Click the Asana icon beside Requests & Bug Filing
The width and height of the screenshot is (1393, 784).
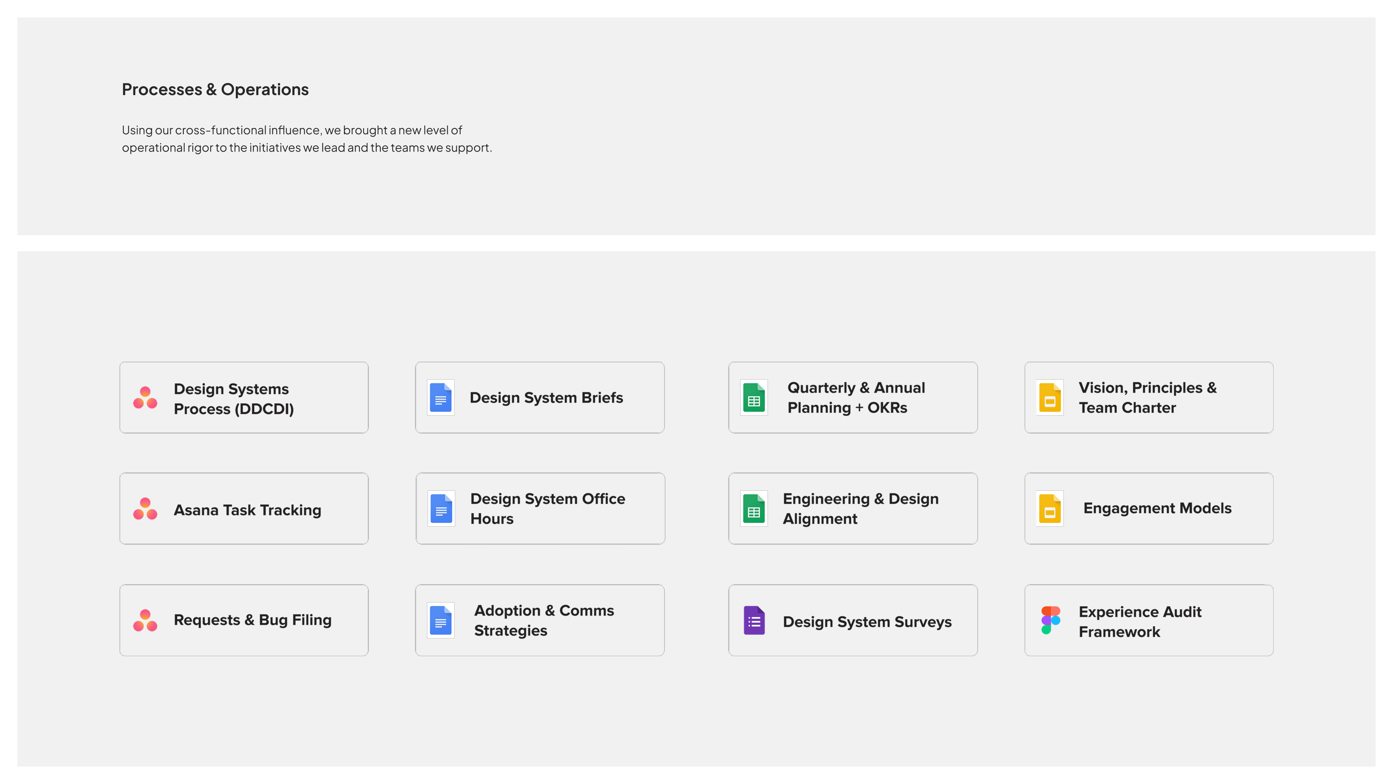coord(145,620)
